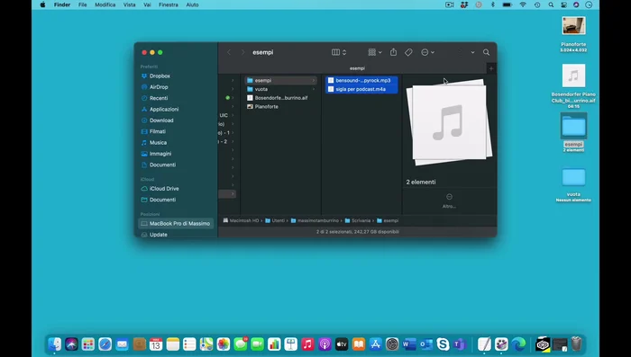Go to Applicazioni in the sidebar
The height and width of the screenshot is (357, 631).
[164, 109]
